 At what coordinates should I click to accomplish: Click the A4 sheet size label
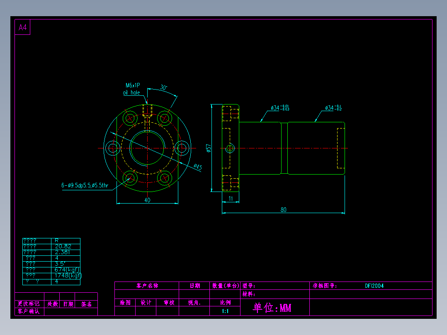click(x=22, y=27)
